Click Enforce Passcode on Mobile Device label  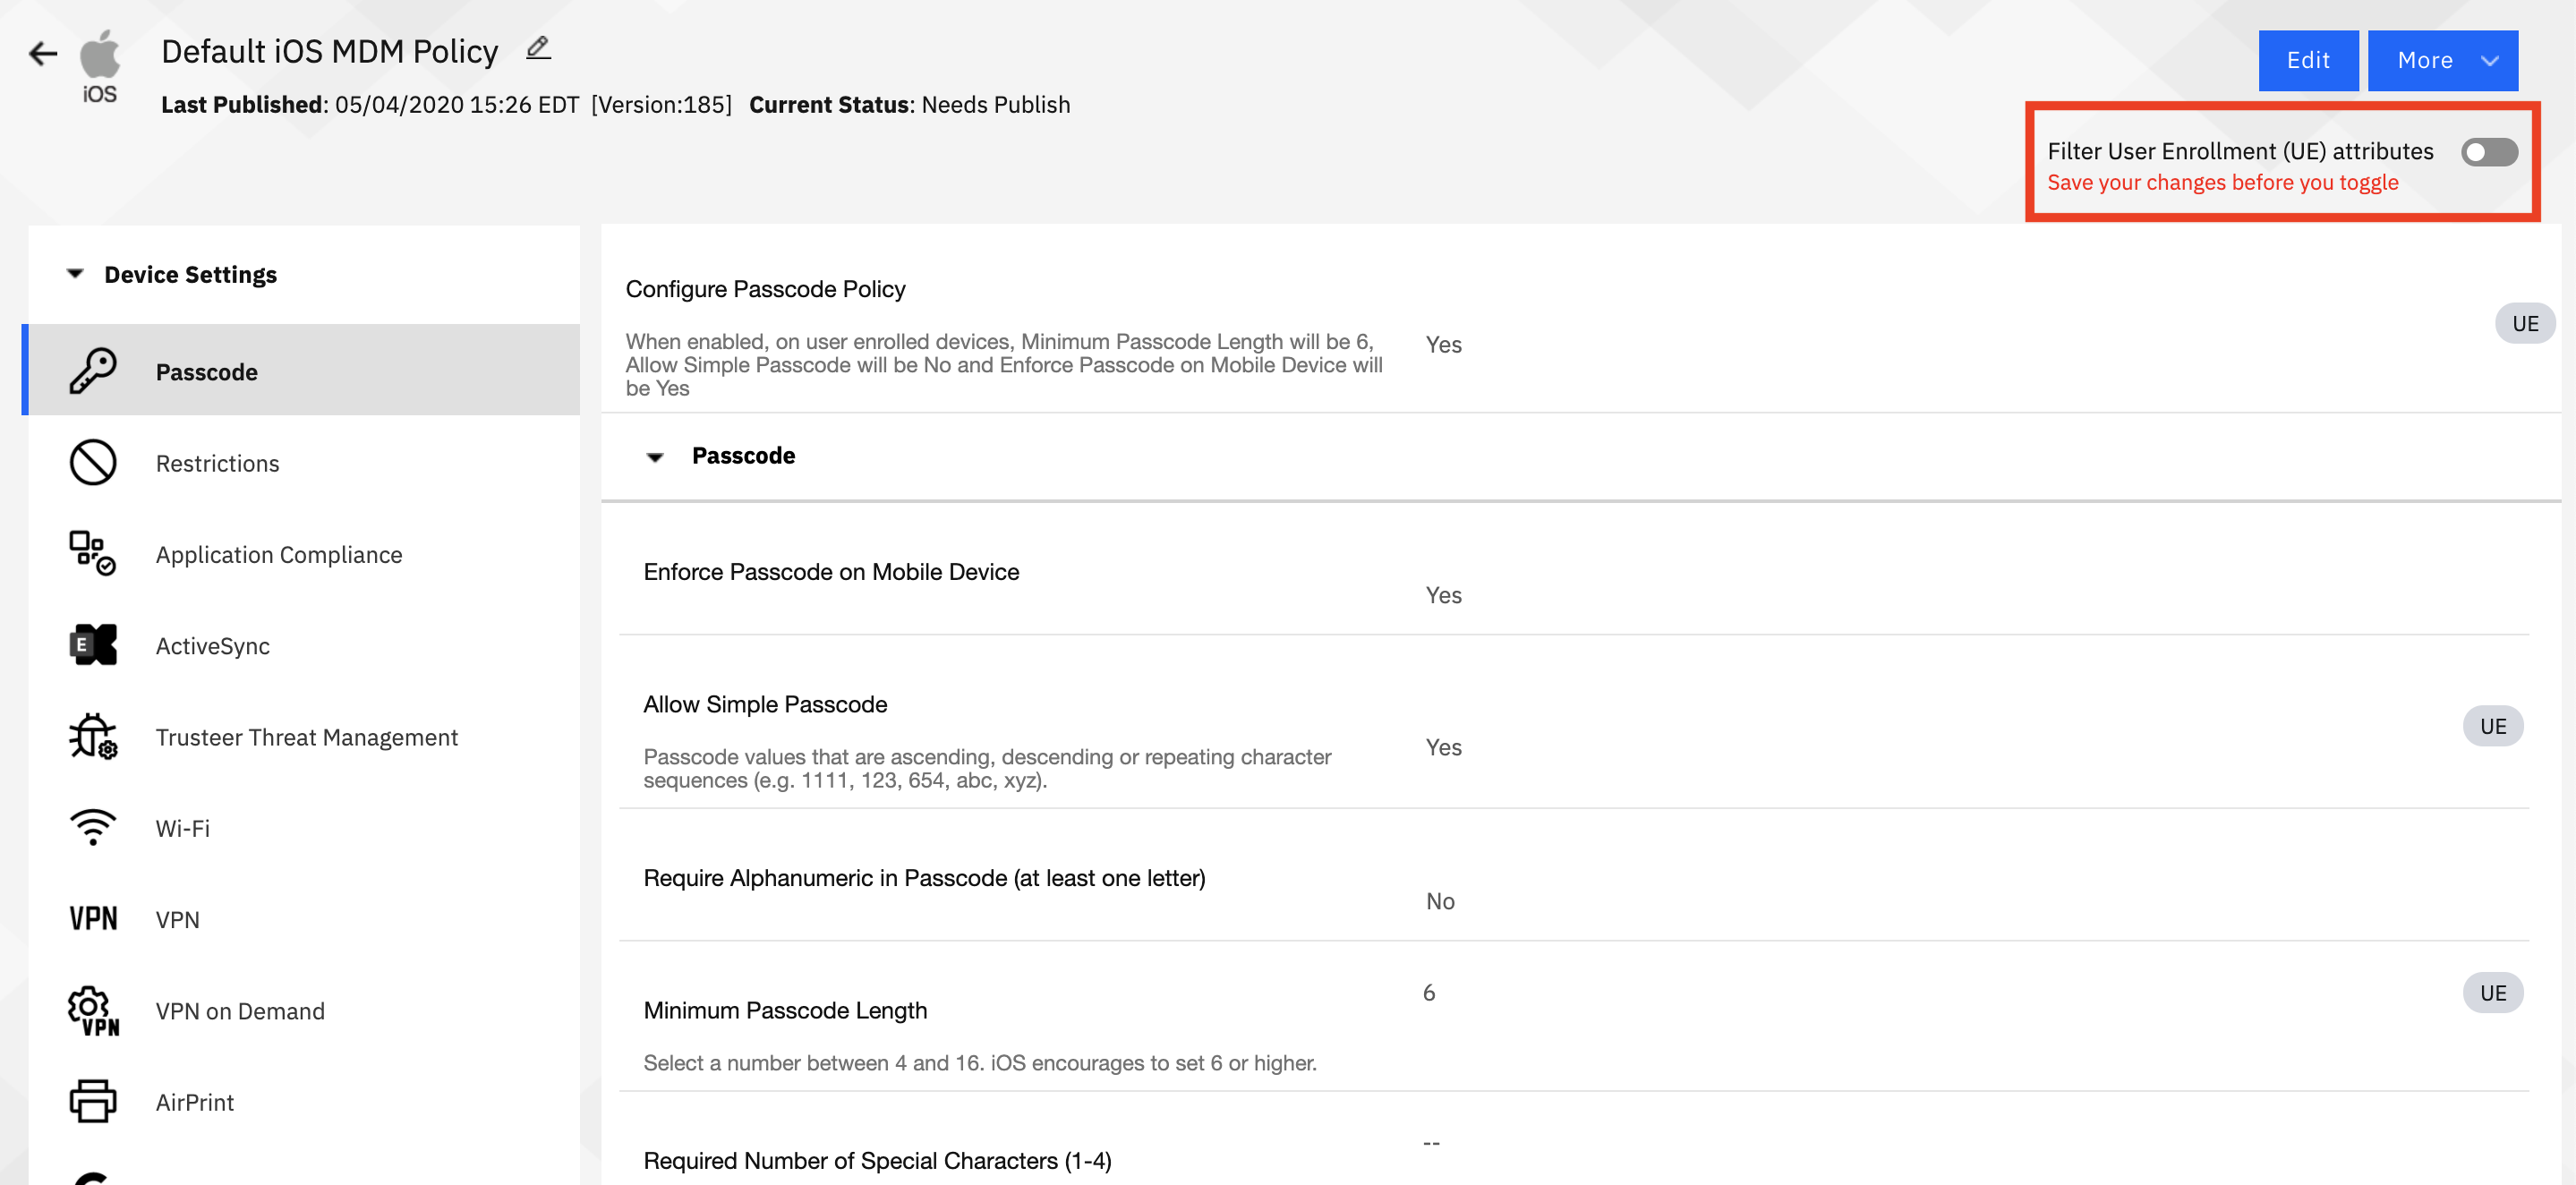[831, 572]
